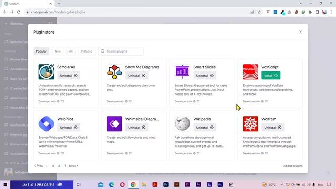Go to Prev page of plugins
The height and width of the screenshot is (189, 336).
click(38, 166)
